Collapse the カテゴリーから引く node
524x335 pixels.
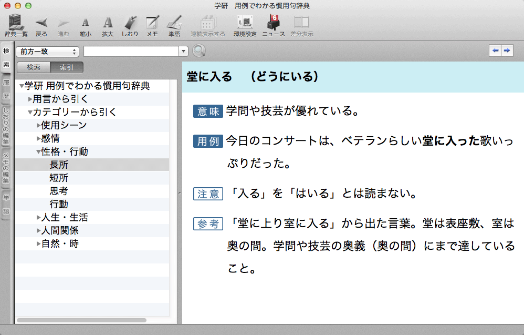(30, 113)
